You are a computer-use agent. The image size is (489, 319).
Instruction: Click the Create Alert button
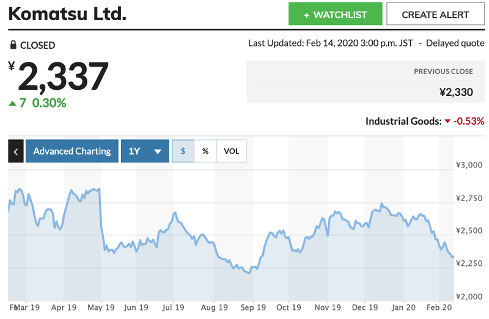435,14
